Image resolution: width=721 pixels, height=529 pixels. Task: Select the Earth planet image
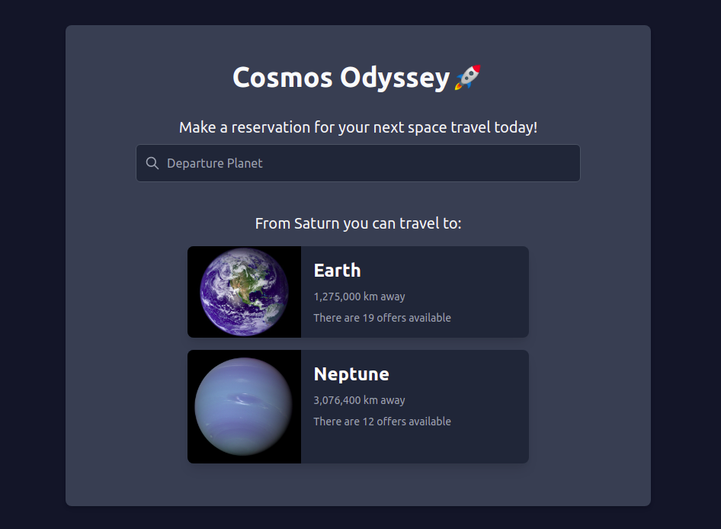[244, 292]
